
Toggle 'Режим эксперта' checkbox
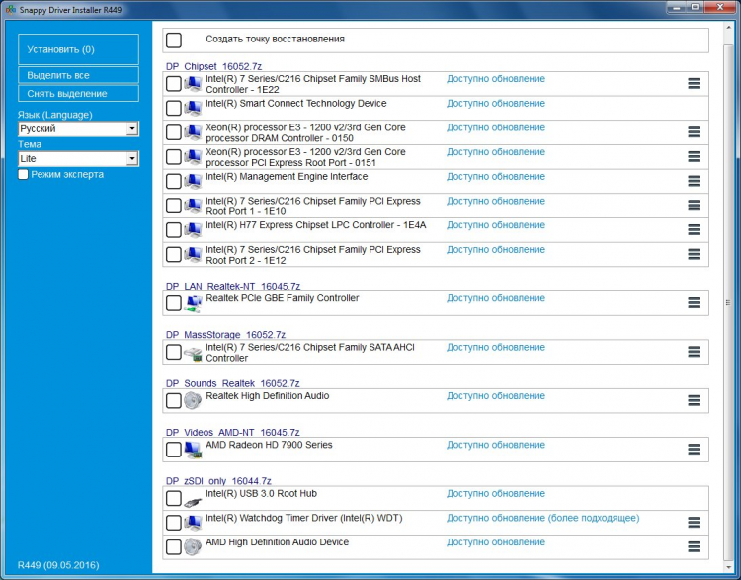(x=23, y=175)
